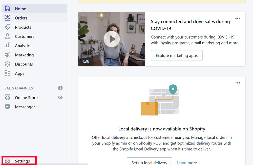Click the Analytics bar chart icon
The width and height of the screenshot is (253, 165).
(x=7, y=45)
